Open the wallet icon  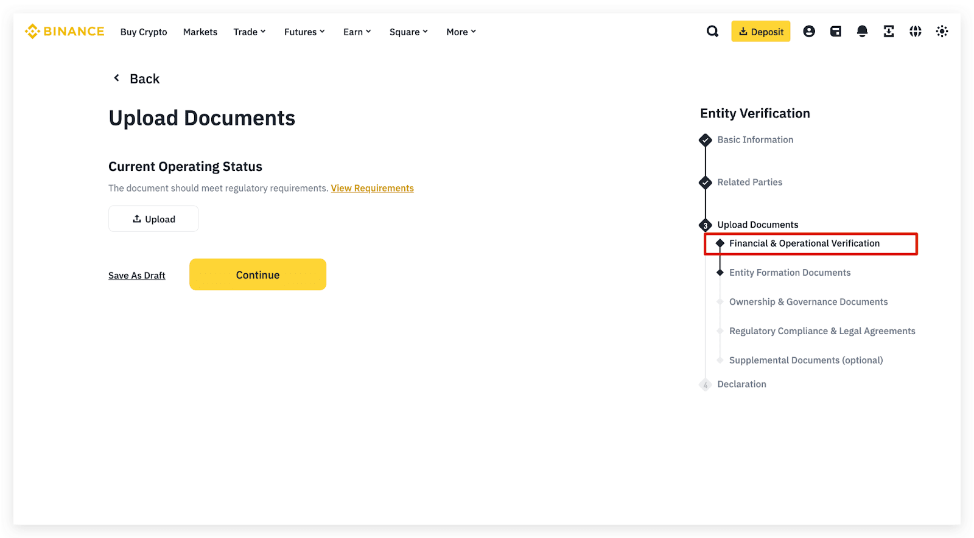coord(835,32)
